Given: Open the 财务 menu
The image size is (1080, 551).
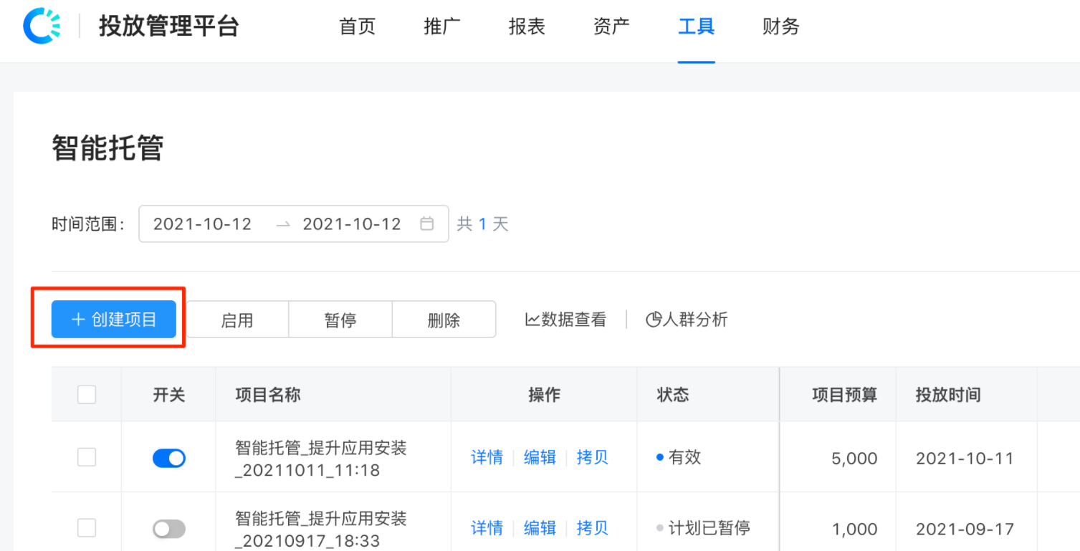Looking at the screenshot, I should coord(780,27).
